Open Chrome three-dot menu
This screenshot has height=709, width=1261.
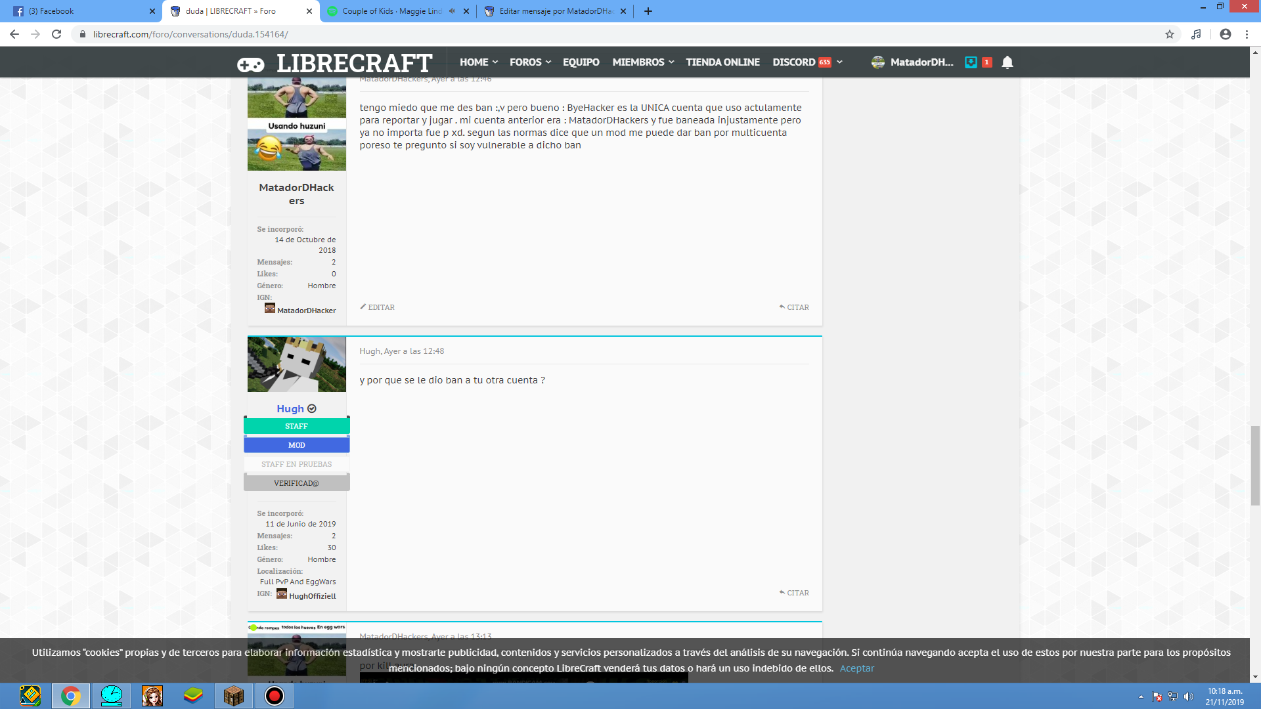click(1247, 34)
